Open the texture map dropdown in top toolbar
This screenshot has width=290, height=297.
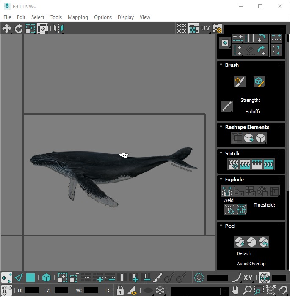point(255,29)
